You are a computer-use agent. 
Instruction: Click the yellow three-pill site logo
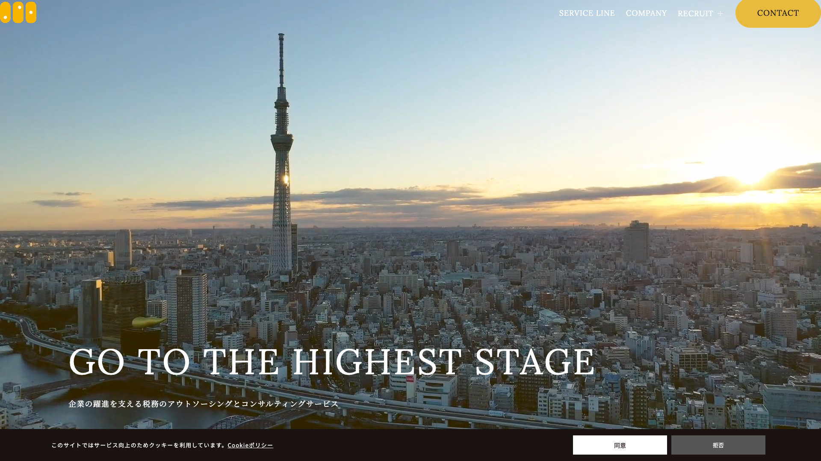[x=18, y=12]
